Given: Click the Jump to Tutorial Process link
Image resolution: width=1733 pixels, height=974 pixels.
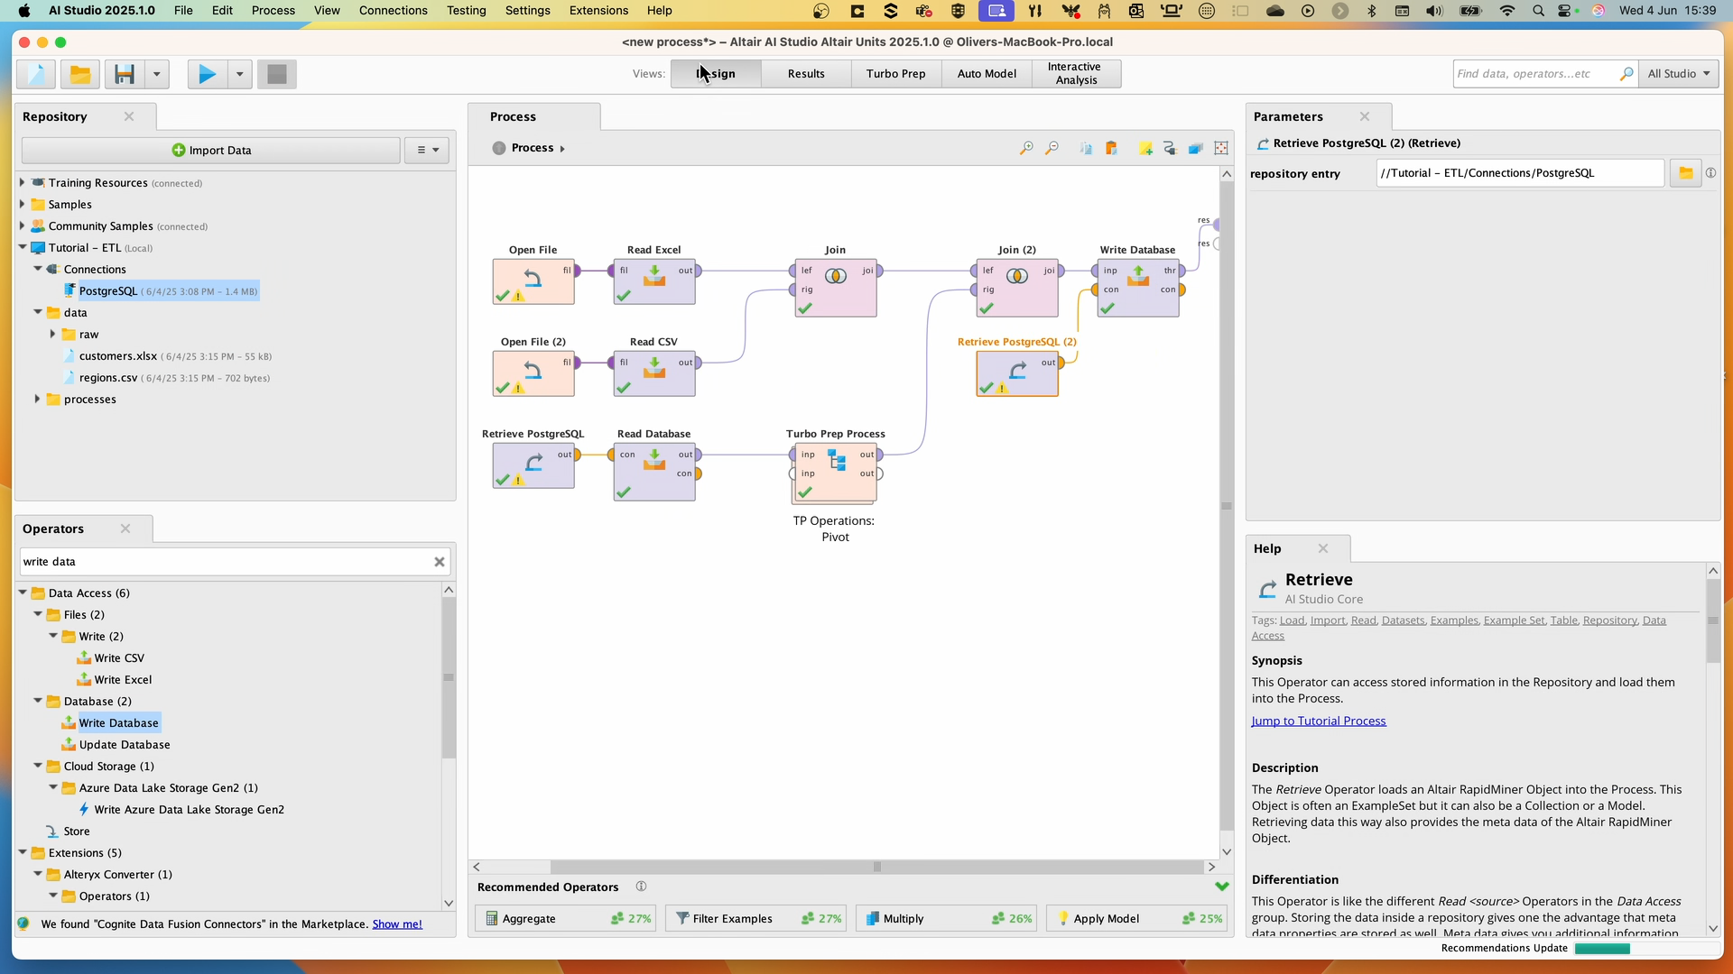Looking at the screenshot, I should click(x=1319, y=720).
